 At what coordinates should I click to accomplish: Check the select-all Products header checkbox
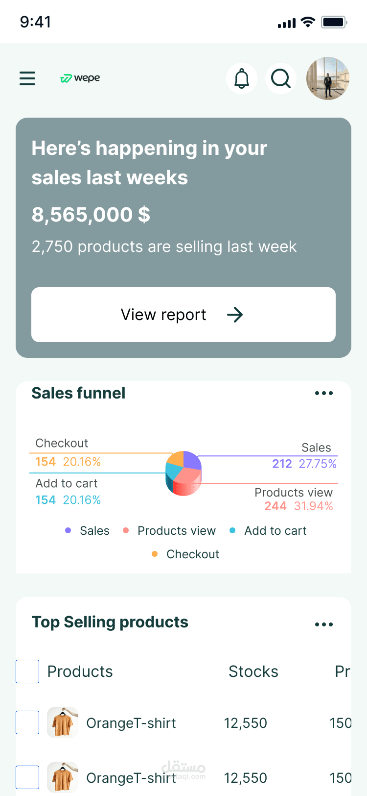(x=27, y=672)
